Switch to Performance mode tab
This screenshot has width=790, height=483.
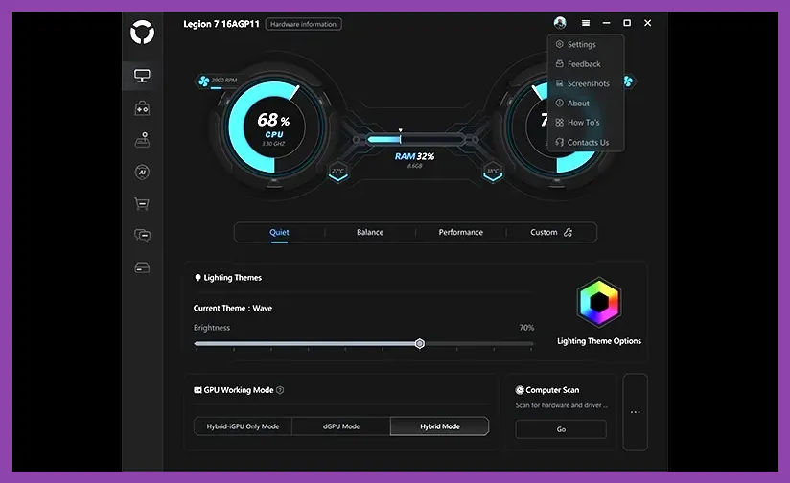tap(460, 232)
